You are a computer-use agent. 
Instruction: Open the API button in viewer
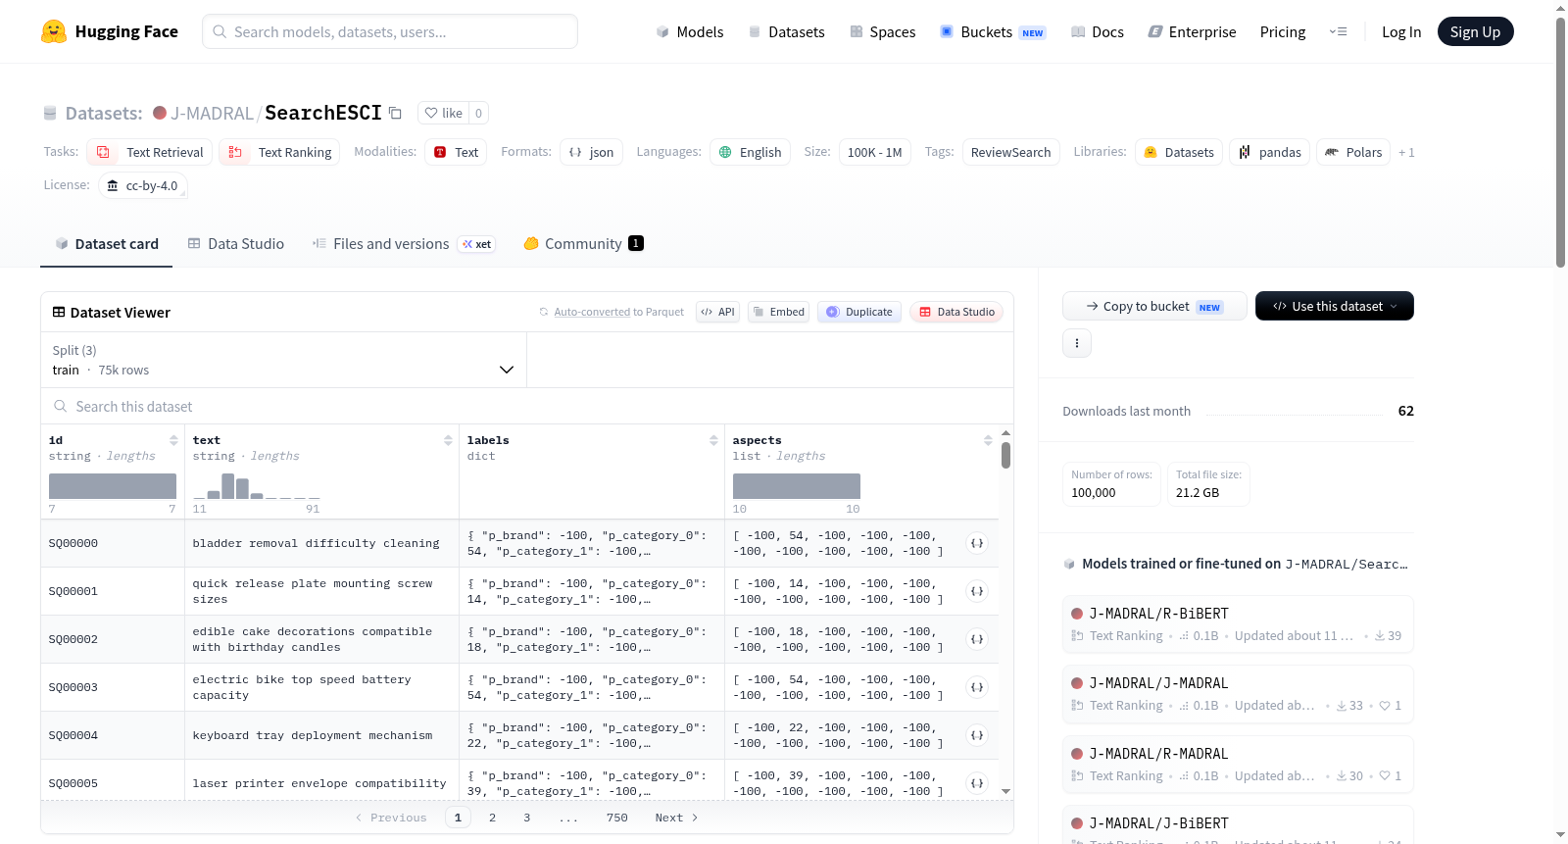pos(717,312)
